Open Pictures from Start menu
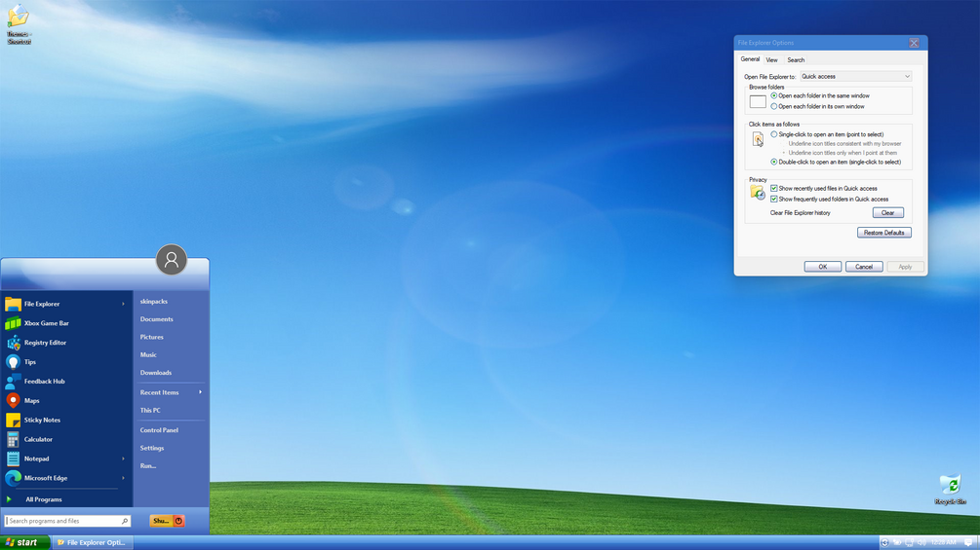The width and height of the screenshot is (980, 550). pos(171,337)
